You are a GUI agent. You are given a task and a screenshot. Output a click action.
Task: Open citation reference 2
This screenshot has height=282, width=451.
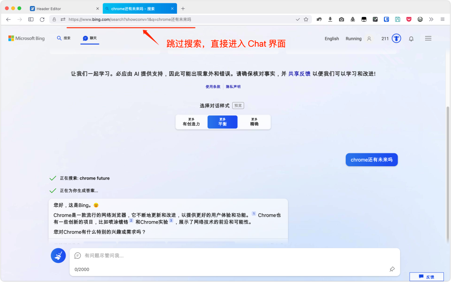click(131, 221)
